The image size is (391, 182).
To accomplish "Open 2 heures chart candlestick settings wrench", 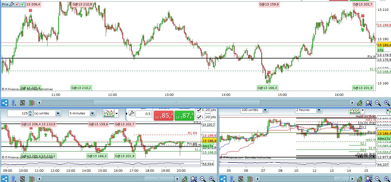I will coord(360,179).
